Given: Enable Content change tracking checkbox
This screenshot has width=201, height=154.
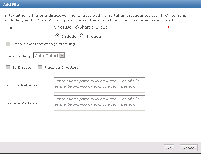Looking at the screenshot, I should pyautogui.click(x=8, y=44).
